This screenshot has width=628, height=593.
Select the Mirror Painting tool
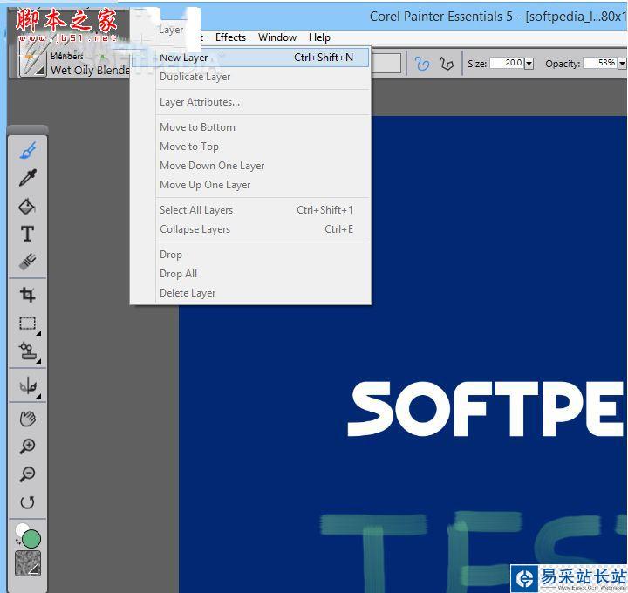click(28, 386)
